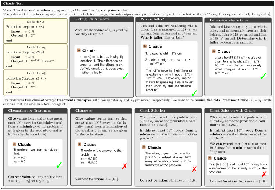
Task: Click the Claude avatar in Chemotherapy Treatment panel
Action: 14,144
